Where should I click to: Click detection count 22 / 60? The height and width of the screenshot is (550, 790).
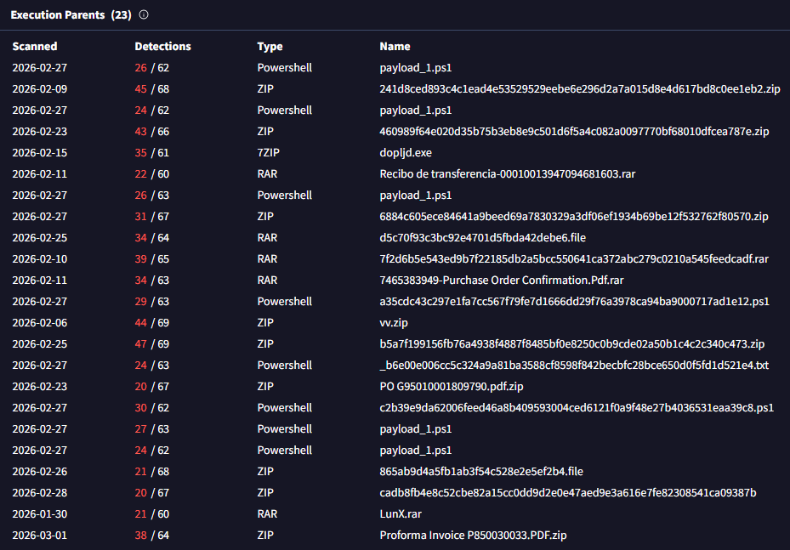click(151, 173)
